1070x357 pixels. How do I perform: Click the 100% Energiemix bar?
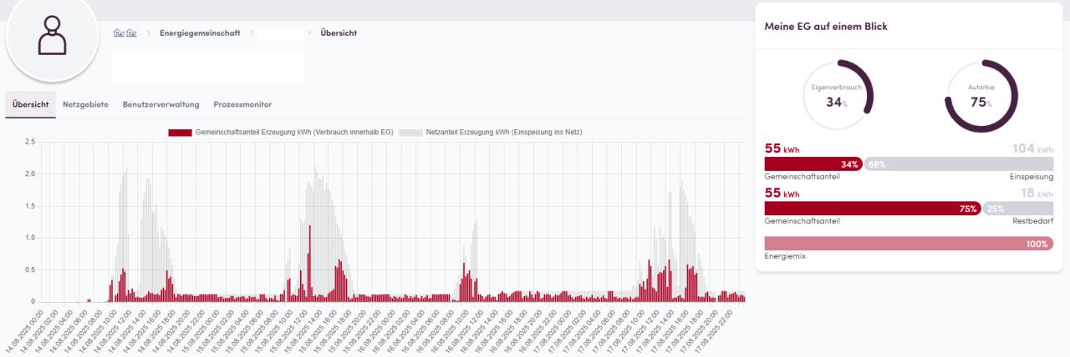coord(909,244)
